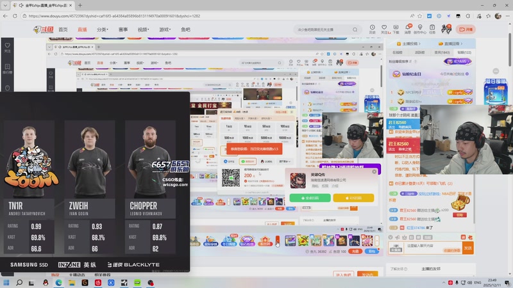
Task: Close the 英雄Q传 game popup
Action: pos(374,172)
